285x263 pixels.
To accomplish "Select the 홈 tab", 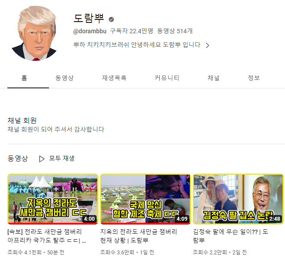I will pyautogui.click(x=24, y=78).
